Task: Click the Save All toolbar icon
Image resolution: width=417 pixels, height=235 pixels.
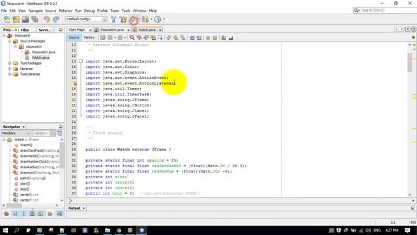Action: click(35, 19)
